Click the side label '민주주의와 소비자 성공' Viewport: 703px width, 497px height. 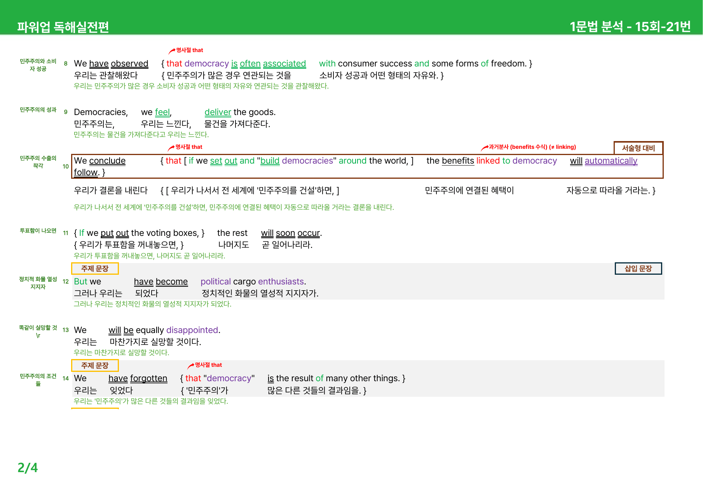tap(38, 65)
